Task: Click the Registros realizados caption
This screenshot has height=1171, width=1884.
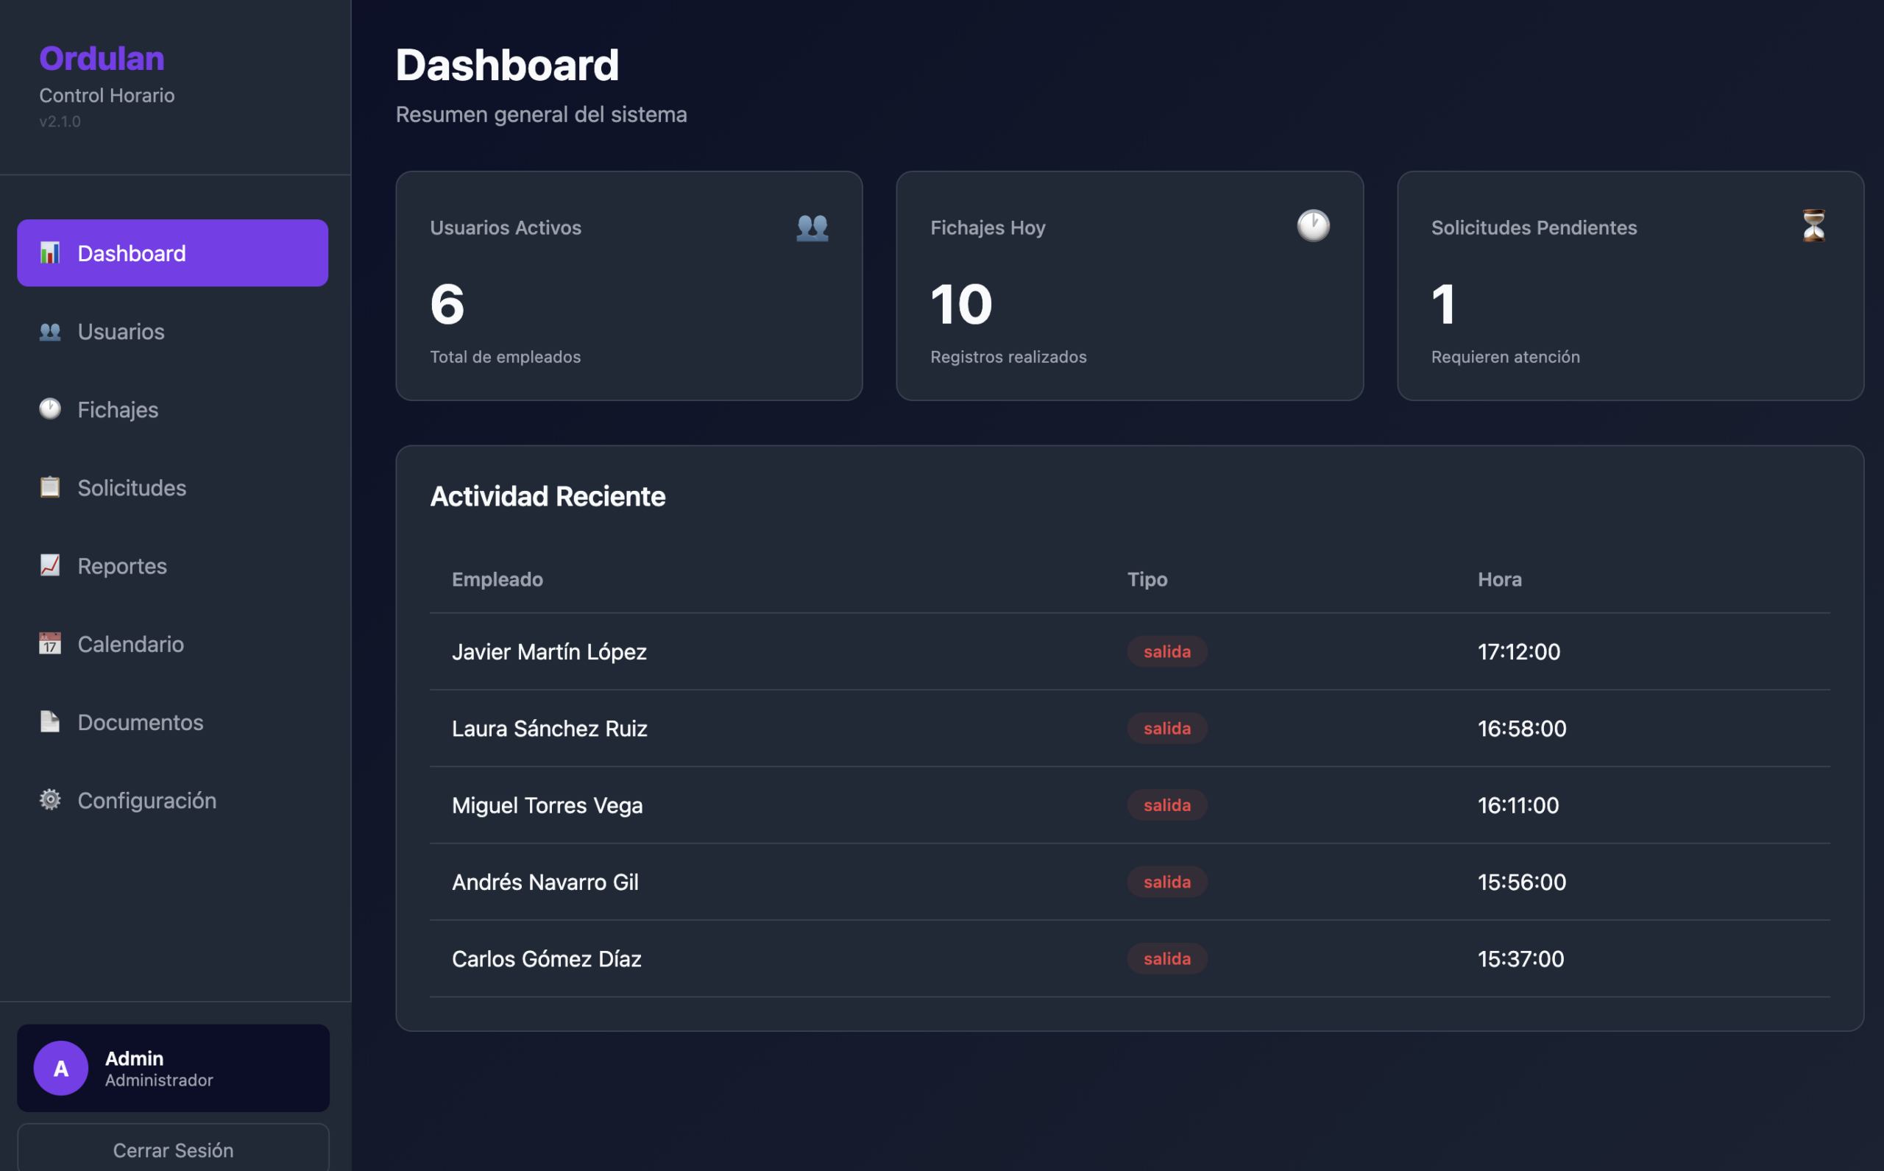Action: (1008, 357)
